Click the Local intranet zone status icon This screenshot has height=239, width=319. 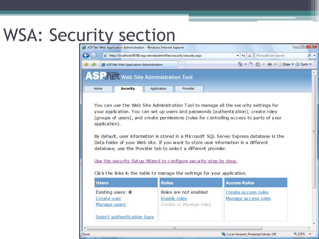pos(224,234)
